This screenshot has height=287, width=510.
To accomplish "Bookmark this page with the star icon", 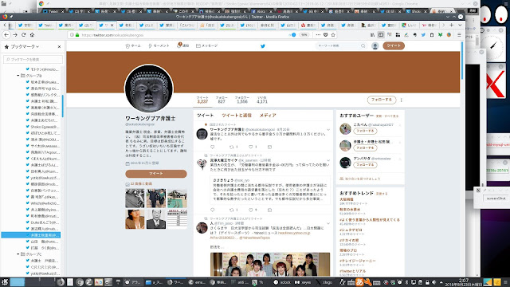I will point(333,35).
